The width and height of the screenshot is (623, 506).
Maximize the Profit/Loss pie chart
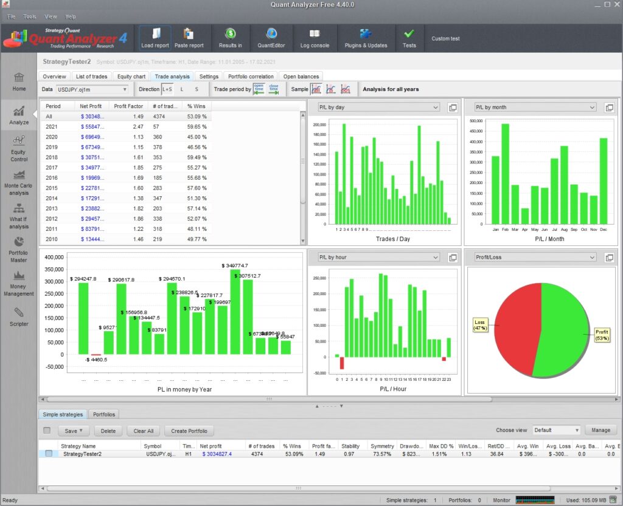tap(609, 258)
